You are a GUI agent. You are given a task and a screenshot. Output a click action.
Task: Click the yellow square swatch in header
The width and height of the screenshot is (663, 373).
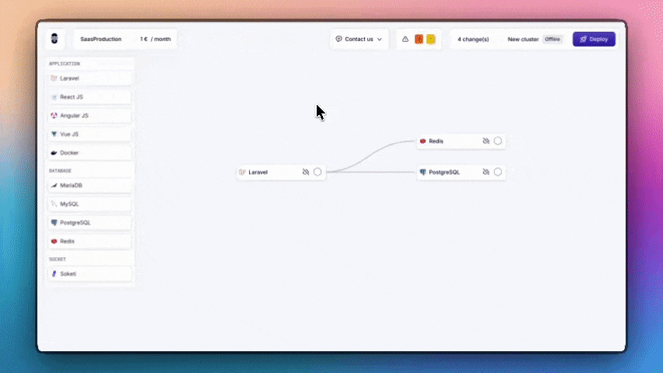431,39
